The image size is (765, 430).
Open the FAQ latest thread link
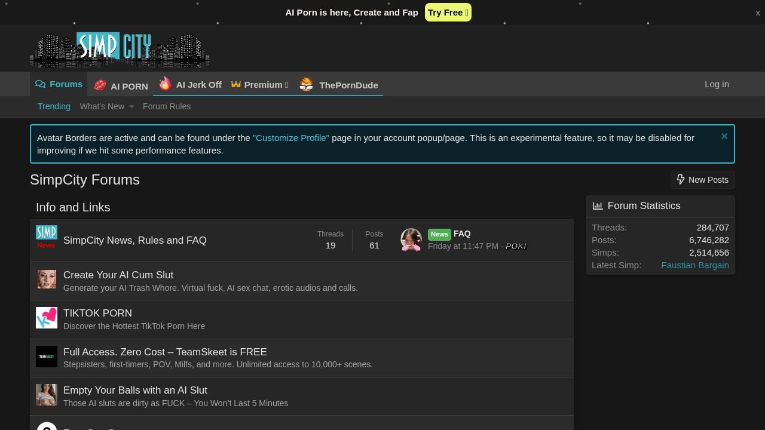pyautogui.click(x=462, y=234)
